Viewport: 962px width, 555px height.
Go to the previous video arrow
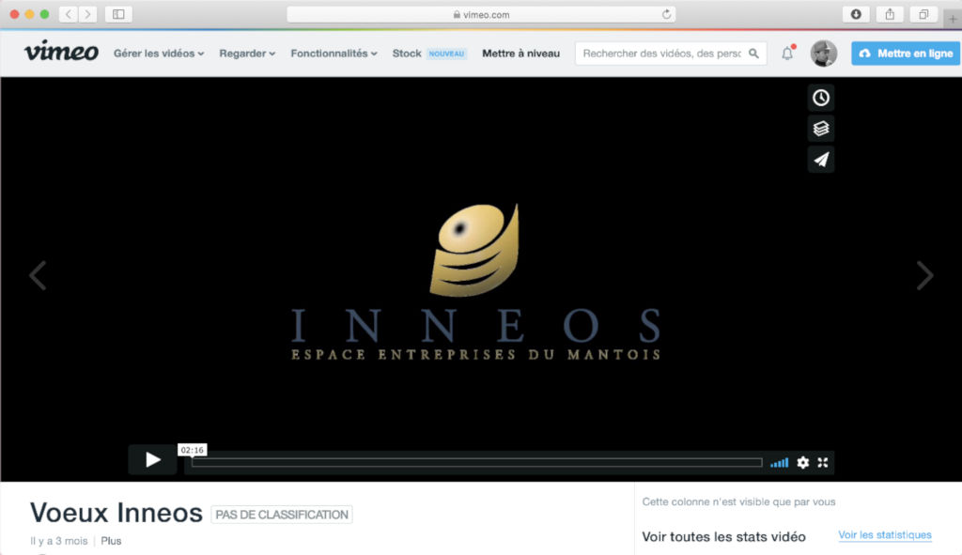pyautogui.click(x=38, y=275)
